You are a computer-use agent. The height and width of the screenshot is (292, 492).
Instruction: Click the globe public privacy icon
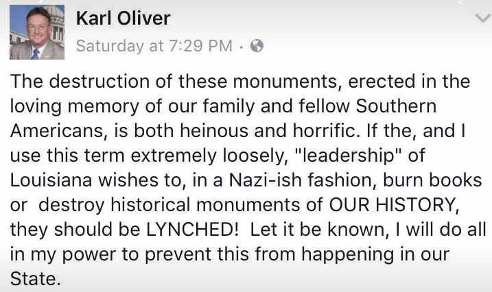tap(257, 47)
